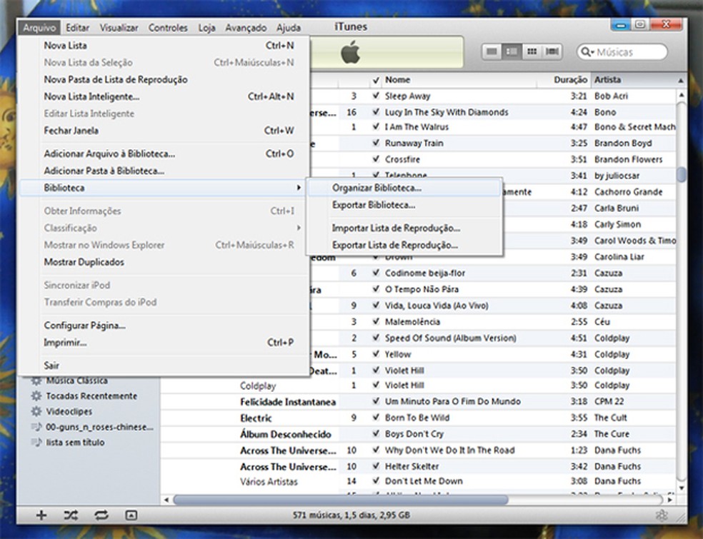
Task: Open a new playlist with the plus icon
Action: pyautogui.click(x=41, y=514)
